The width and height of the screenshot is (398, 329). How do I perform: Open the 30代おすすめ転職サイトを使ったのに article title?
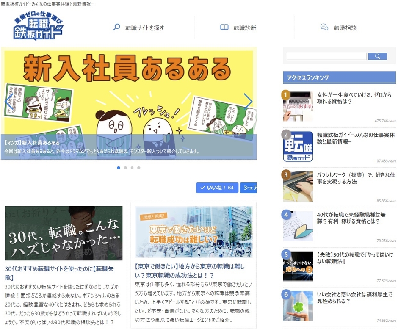click(x=59, y=273)
